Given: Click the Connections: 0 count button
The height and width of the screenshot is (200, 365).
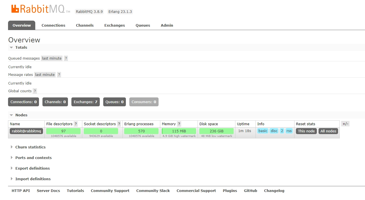Looking at the screenshot, I should click(x=24, y=102).
